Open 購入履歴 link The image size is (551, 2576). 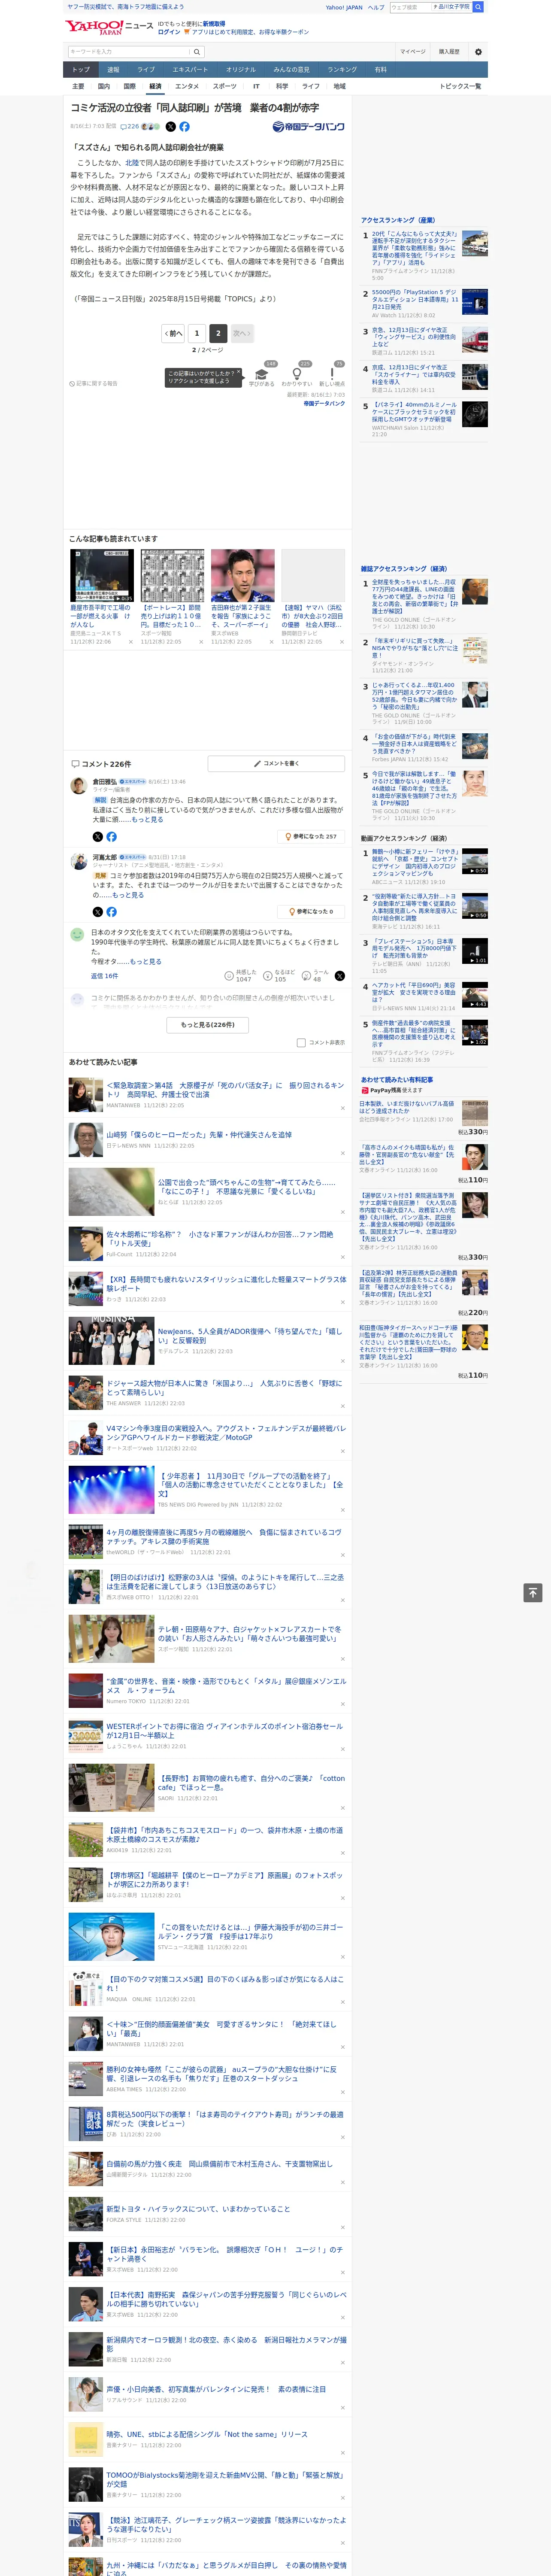tap(449, 52)
